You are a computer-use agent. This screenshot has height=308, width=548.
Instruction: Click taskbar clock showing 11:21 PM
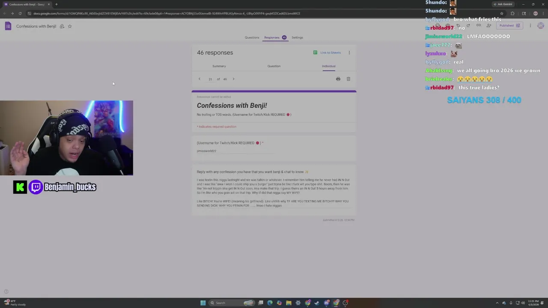pyautogui.click(x=533, y=303)
